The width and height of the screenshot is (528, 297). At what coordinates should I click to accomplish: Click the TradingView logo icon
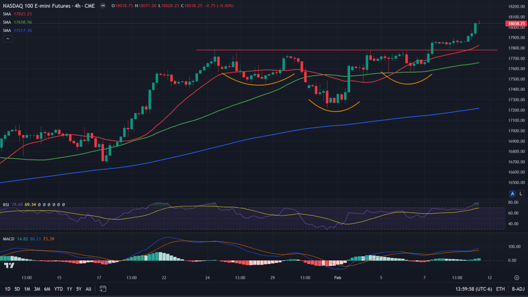point(9,265)
